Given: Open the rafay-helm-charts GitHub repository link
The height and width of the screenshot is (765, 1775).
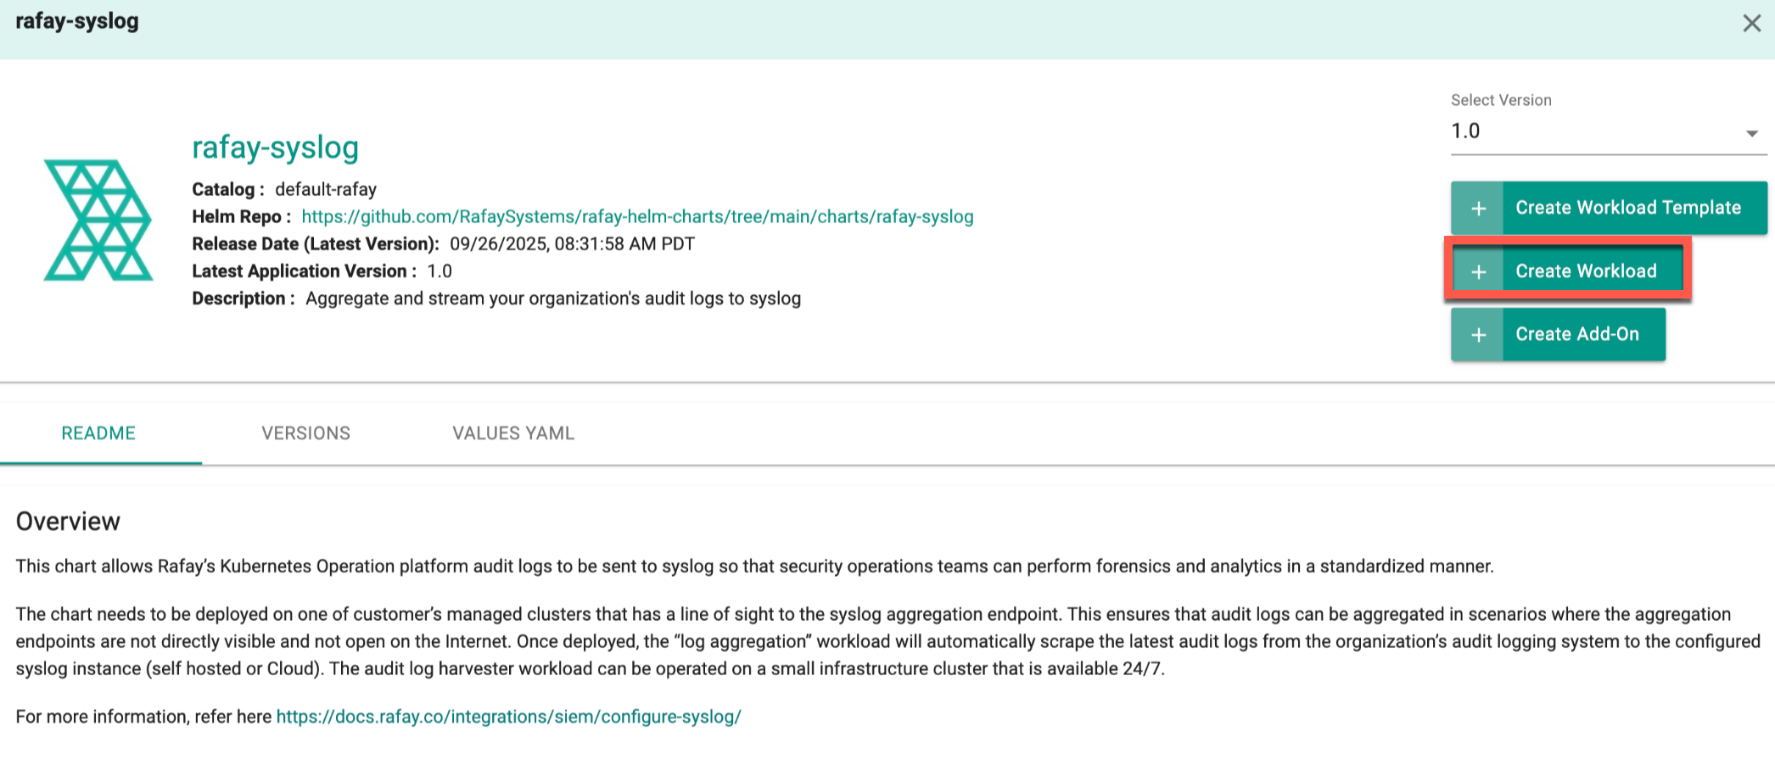Looking at the screenshot, I should (x=637, y=216).
